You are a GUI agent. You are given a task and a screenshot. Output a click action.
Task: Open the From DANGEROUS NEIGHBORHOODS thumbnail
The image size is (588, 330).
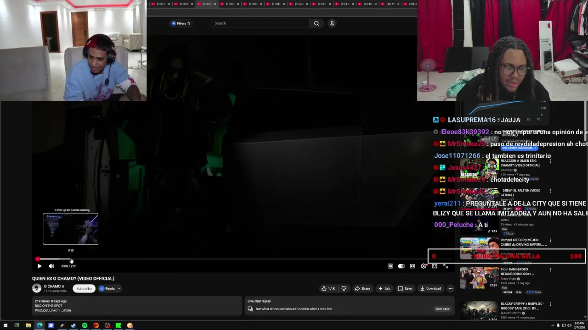click(479, 278)
